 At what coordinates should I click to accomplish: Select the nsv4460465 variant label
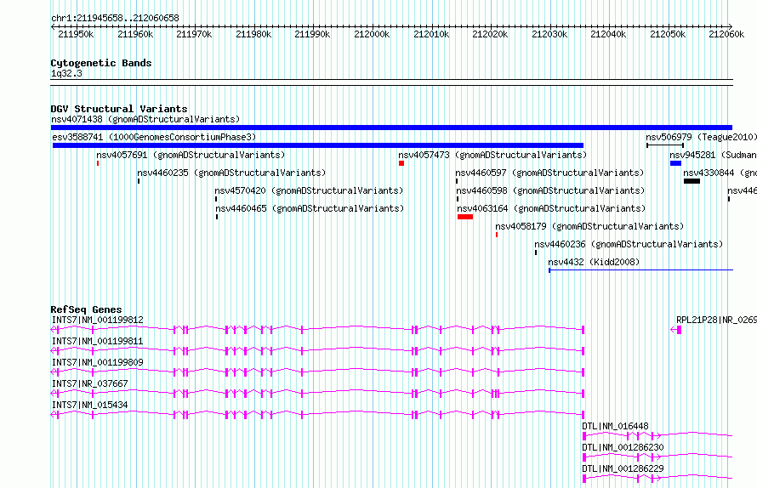point(310,208)
